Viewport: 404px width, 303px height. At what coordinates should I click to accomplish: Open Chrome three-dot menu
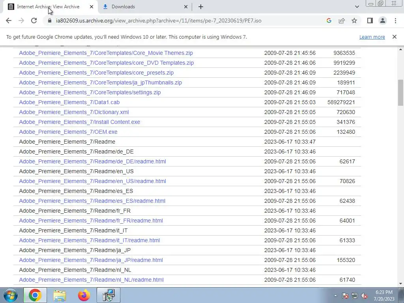395,21
